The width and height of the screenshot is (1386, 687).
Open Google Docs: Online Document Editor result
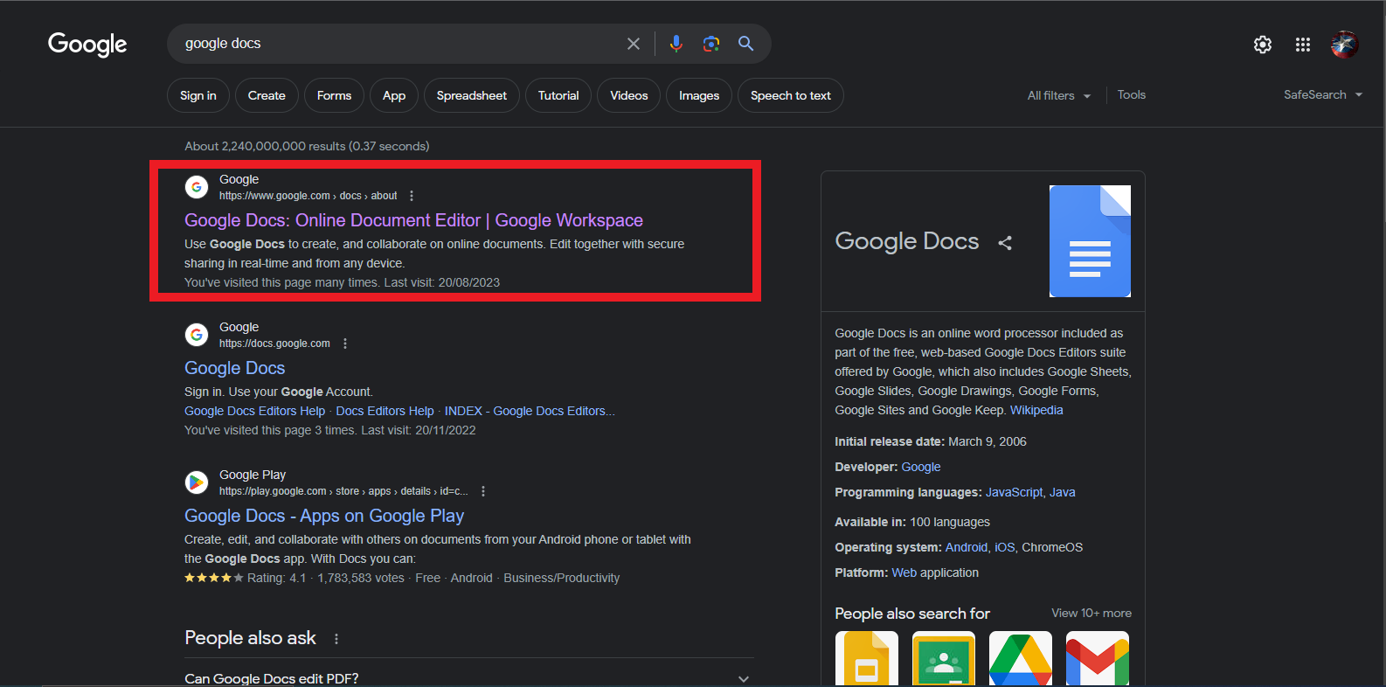(413, 220)
